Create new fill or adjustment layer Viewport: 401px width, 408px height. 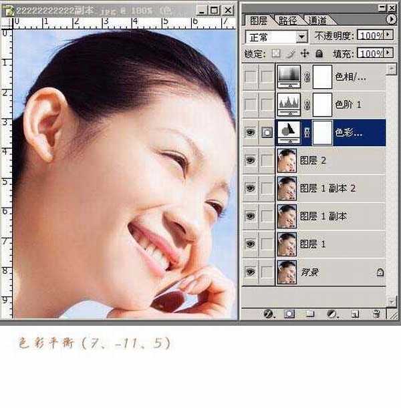(x=332, y=314)
